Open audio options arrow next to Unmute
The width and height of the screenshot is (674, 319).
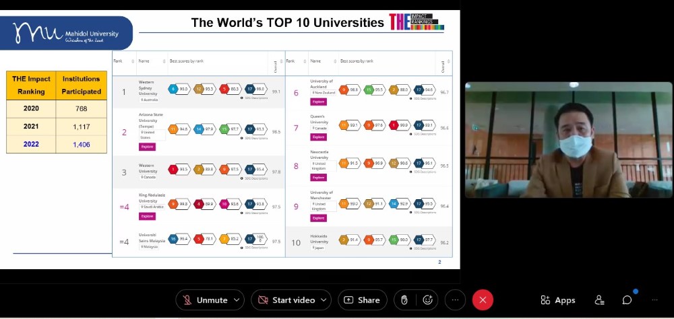point(237,300)
